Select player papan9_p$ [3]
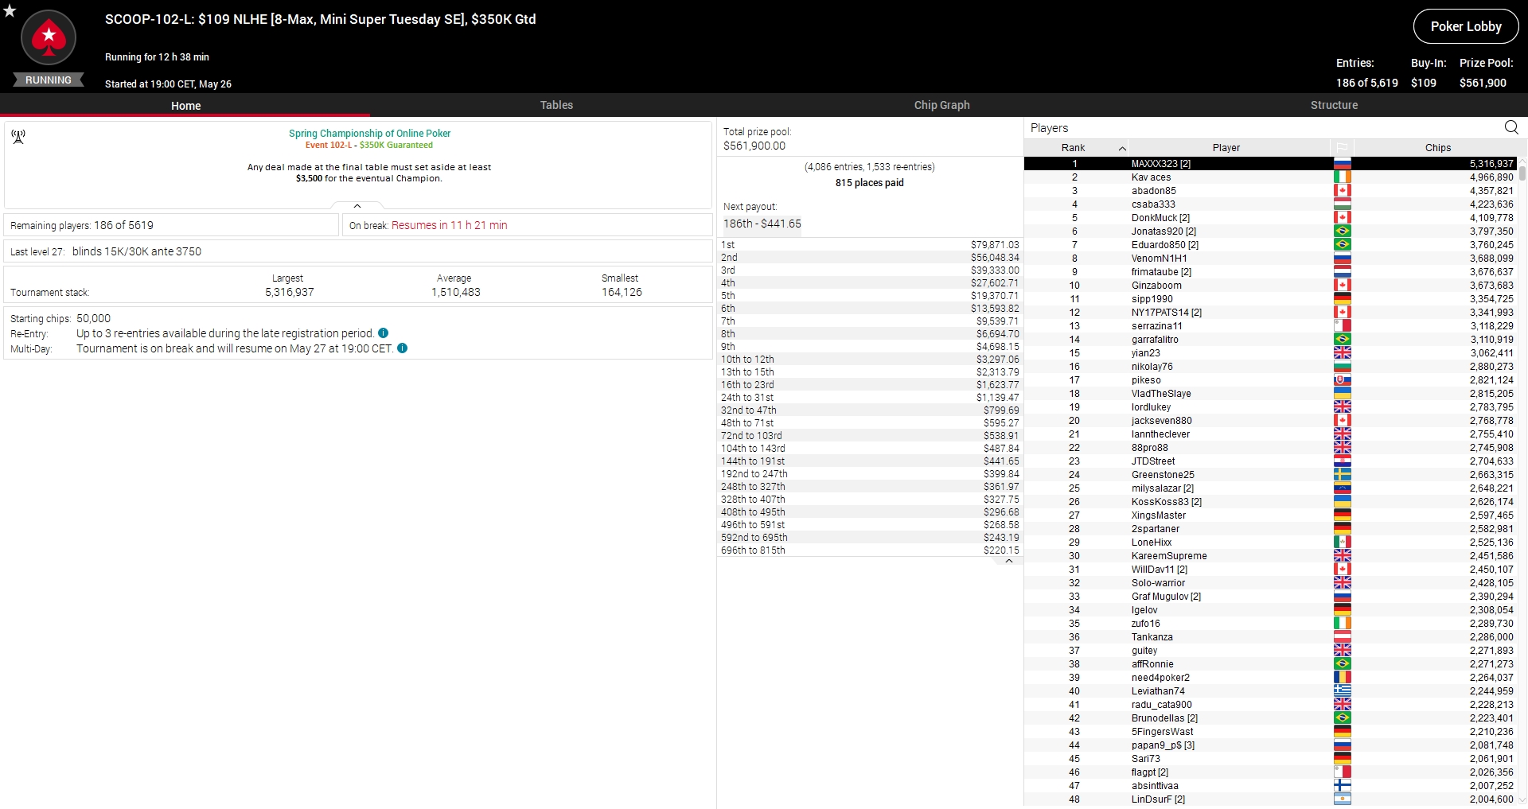 [x=1163, y=745]
